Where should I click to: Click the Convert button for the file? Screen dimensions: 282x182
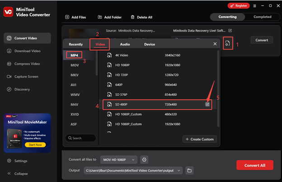pos(262,40)
